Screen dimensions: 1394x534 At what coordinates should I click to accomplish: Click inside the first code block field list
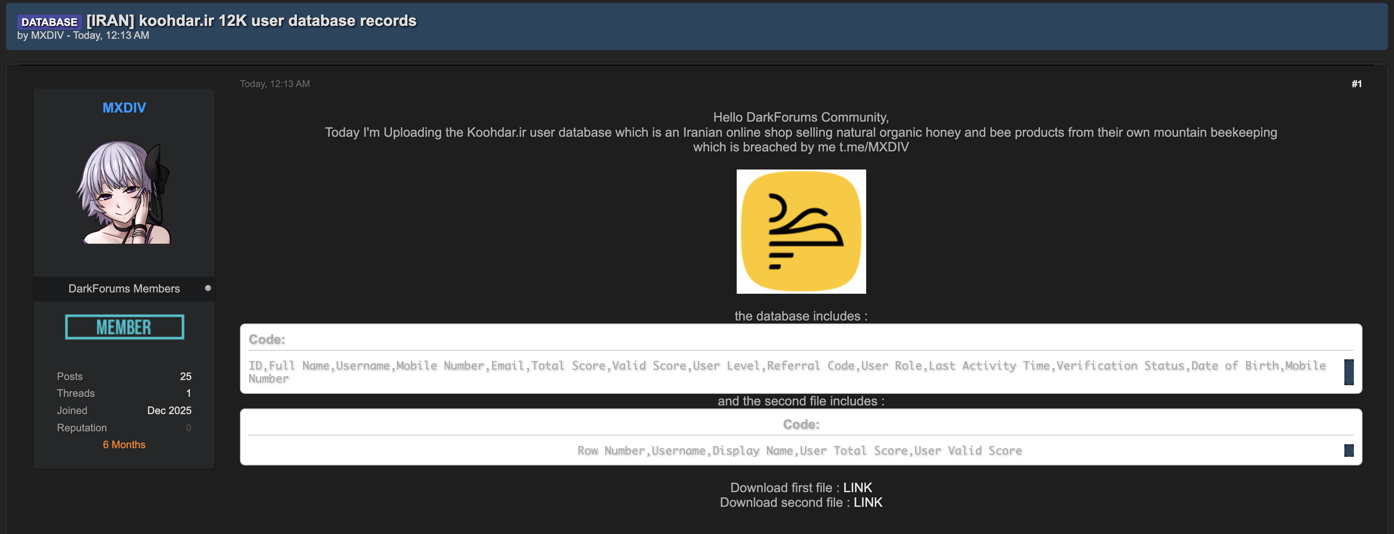tap(787, 372)
